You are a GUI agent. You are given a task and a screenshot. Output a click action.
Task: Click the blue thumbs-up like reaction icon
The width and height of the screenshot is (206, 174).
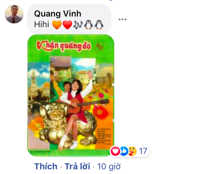point(124,151)
